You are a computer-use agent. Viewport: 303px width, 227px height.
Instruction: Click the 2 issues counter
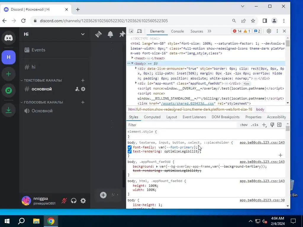(257, 31)
